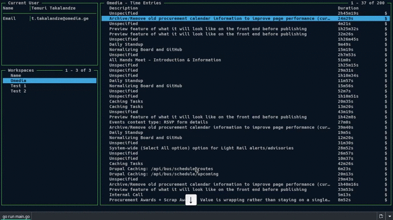Click the 'Current User' panel title
The image size is (393, 220).
point(23,3)
